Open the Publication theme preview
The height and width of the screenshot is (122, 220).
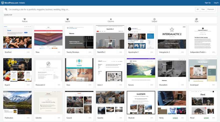pos(17,103)
